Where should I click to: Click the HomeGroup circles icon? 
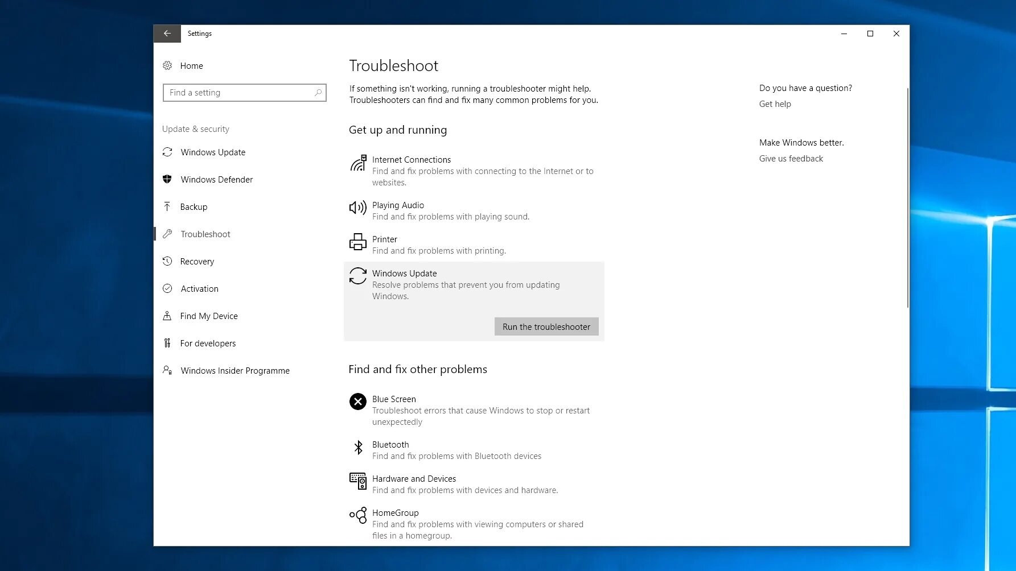pos(358,515)
